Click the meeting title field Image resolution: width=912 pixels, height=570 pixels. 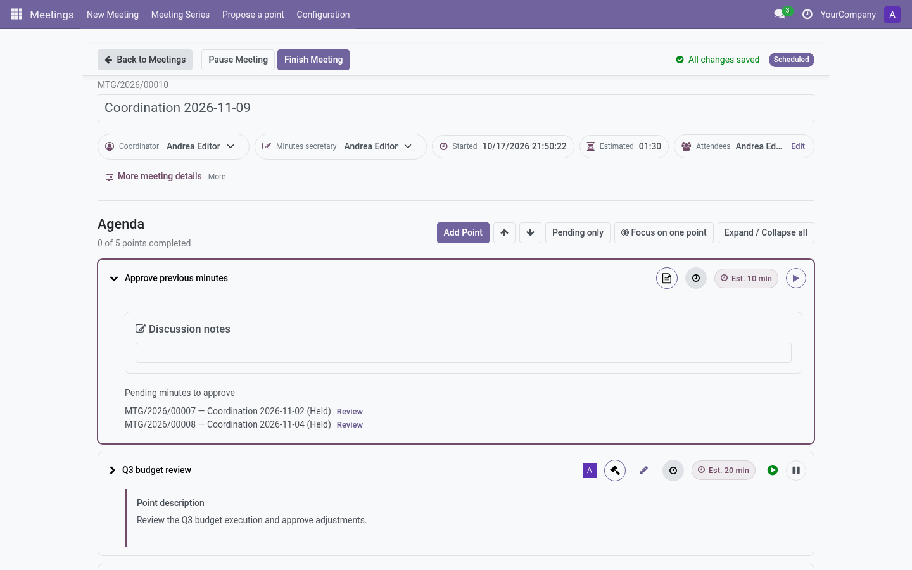coord(456,108)
